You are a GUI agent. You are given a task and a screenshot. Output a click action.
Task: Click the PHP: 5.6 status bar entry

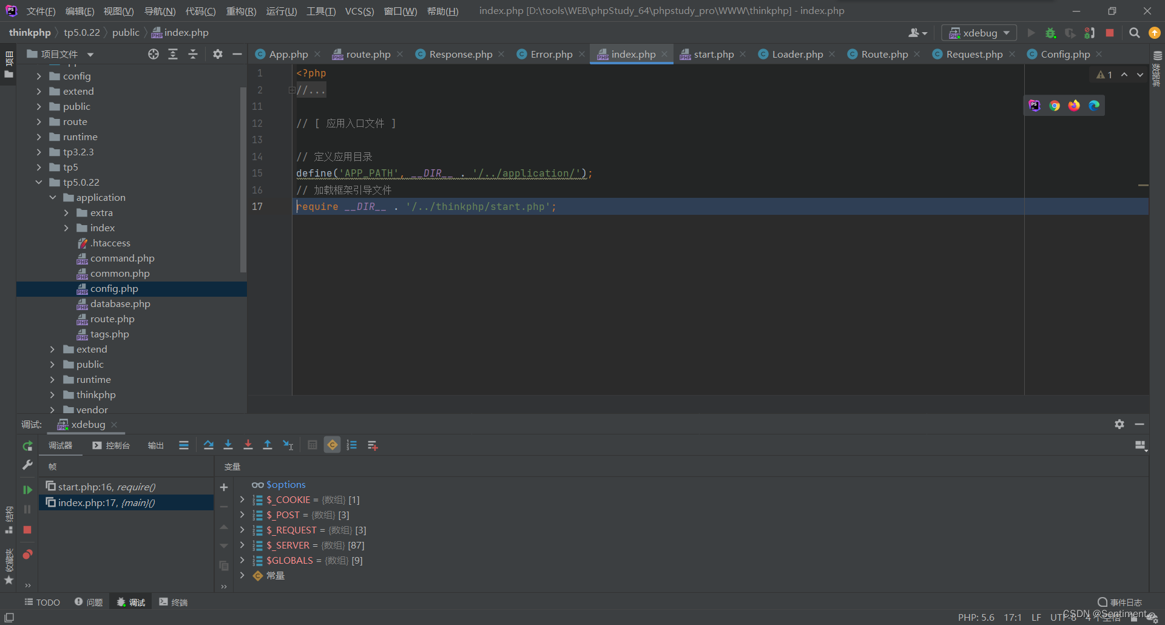[976, 617]
